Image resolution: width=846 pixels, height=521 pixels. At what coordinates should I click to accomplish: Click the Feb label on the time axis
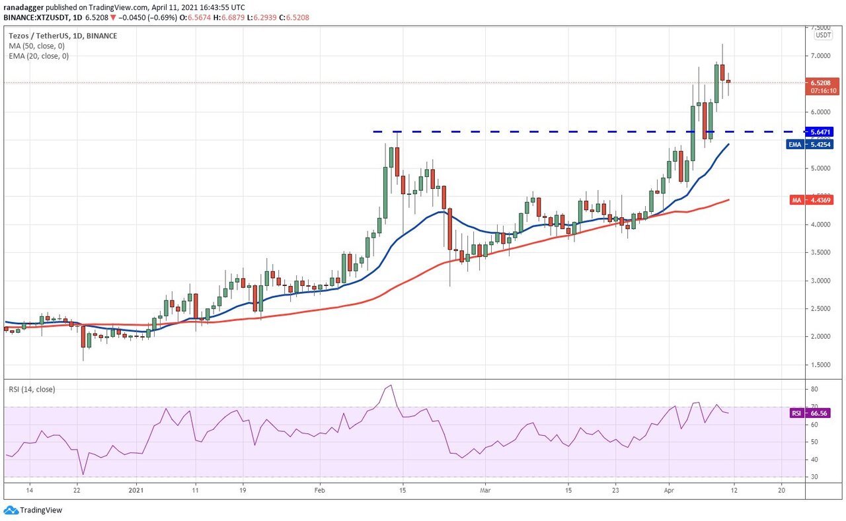(320, 491)
